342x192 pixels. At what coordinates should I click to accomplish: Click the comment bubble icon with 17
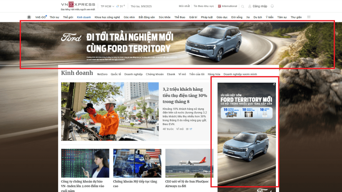pyautogui.click(x=188, y=129)
